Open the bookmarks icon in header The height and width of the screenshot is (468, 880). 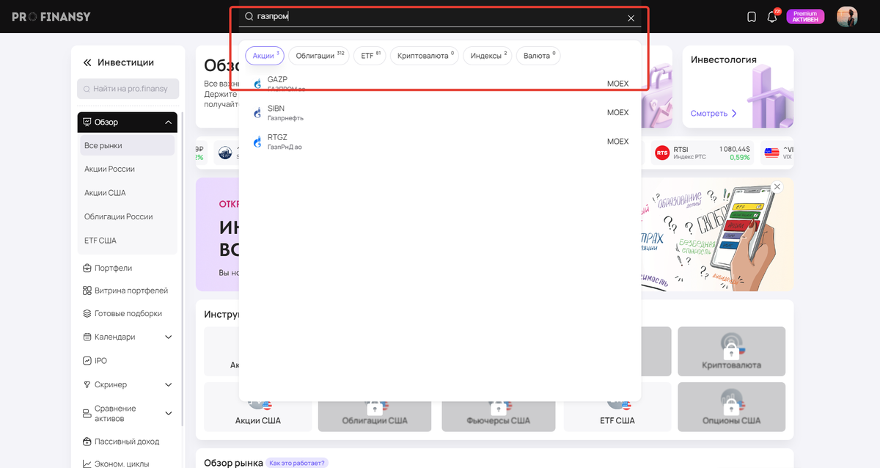click(x=752, y=17)
